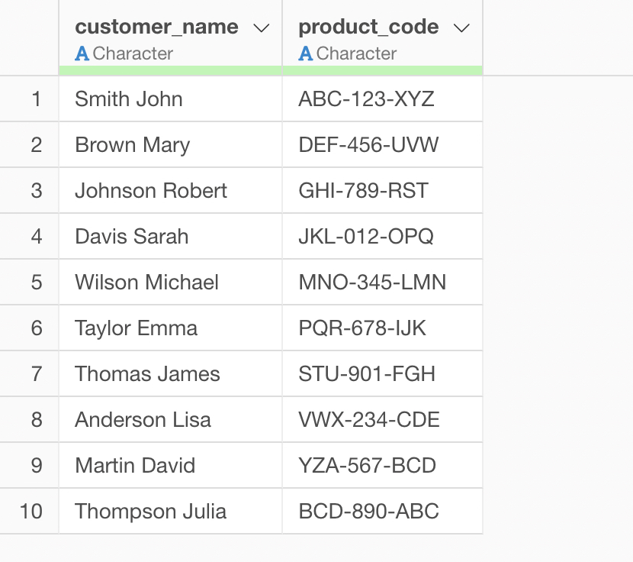Click product code ABC-123-XYZ
This screenshot has width=633, height=562.
click(366, 99)
